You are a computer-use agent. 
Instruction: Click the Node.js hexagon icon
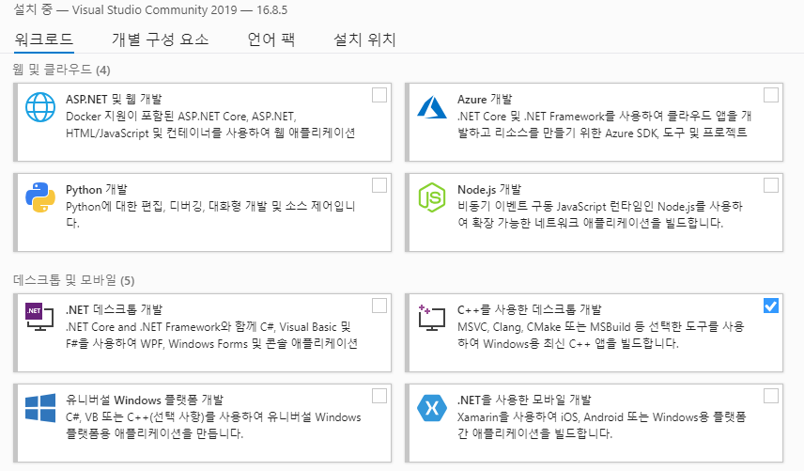[x=432, y=197]
